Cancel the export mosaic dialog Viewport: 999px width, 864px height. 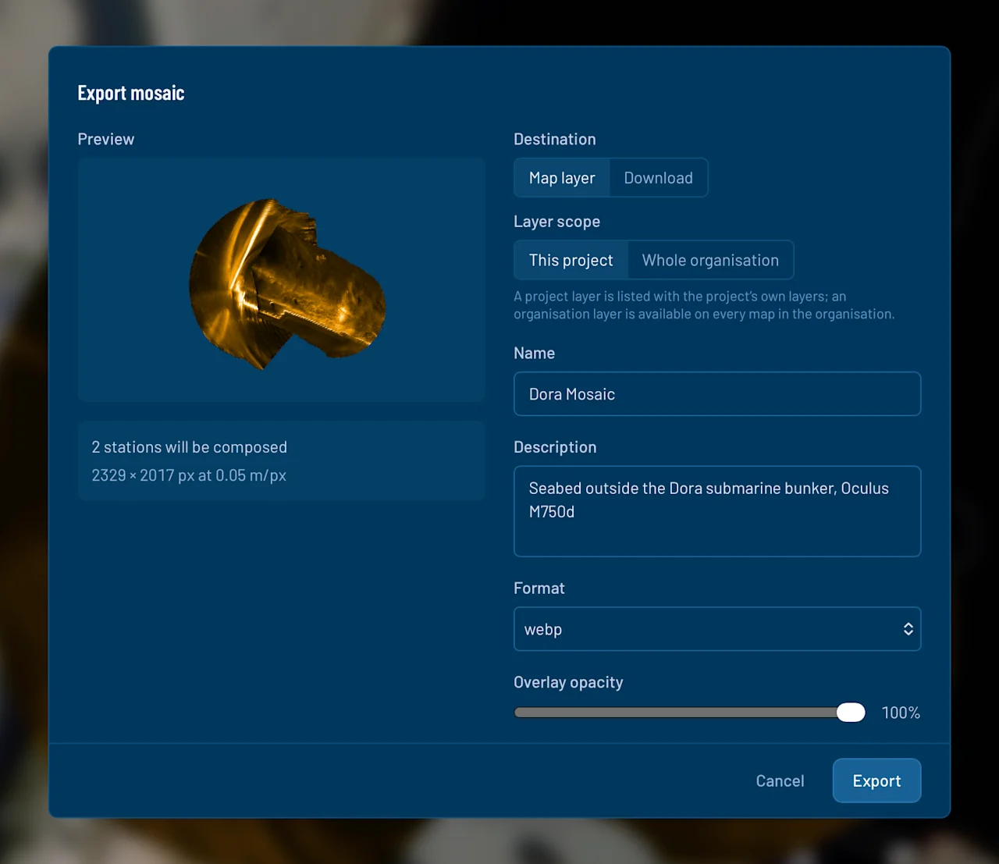point(780,780)
